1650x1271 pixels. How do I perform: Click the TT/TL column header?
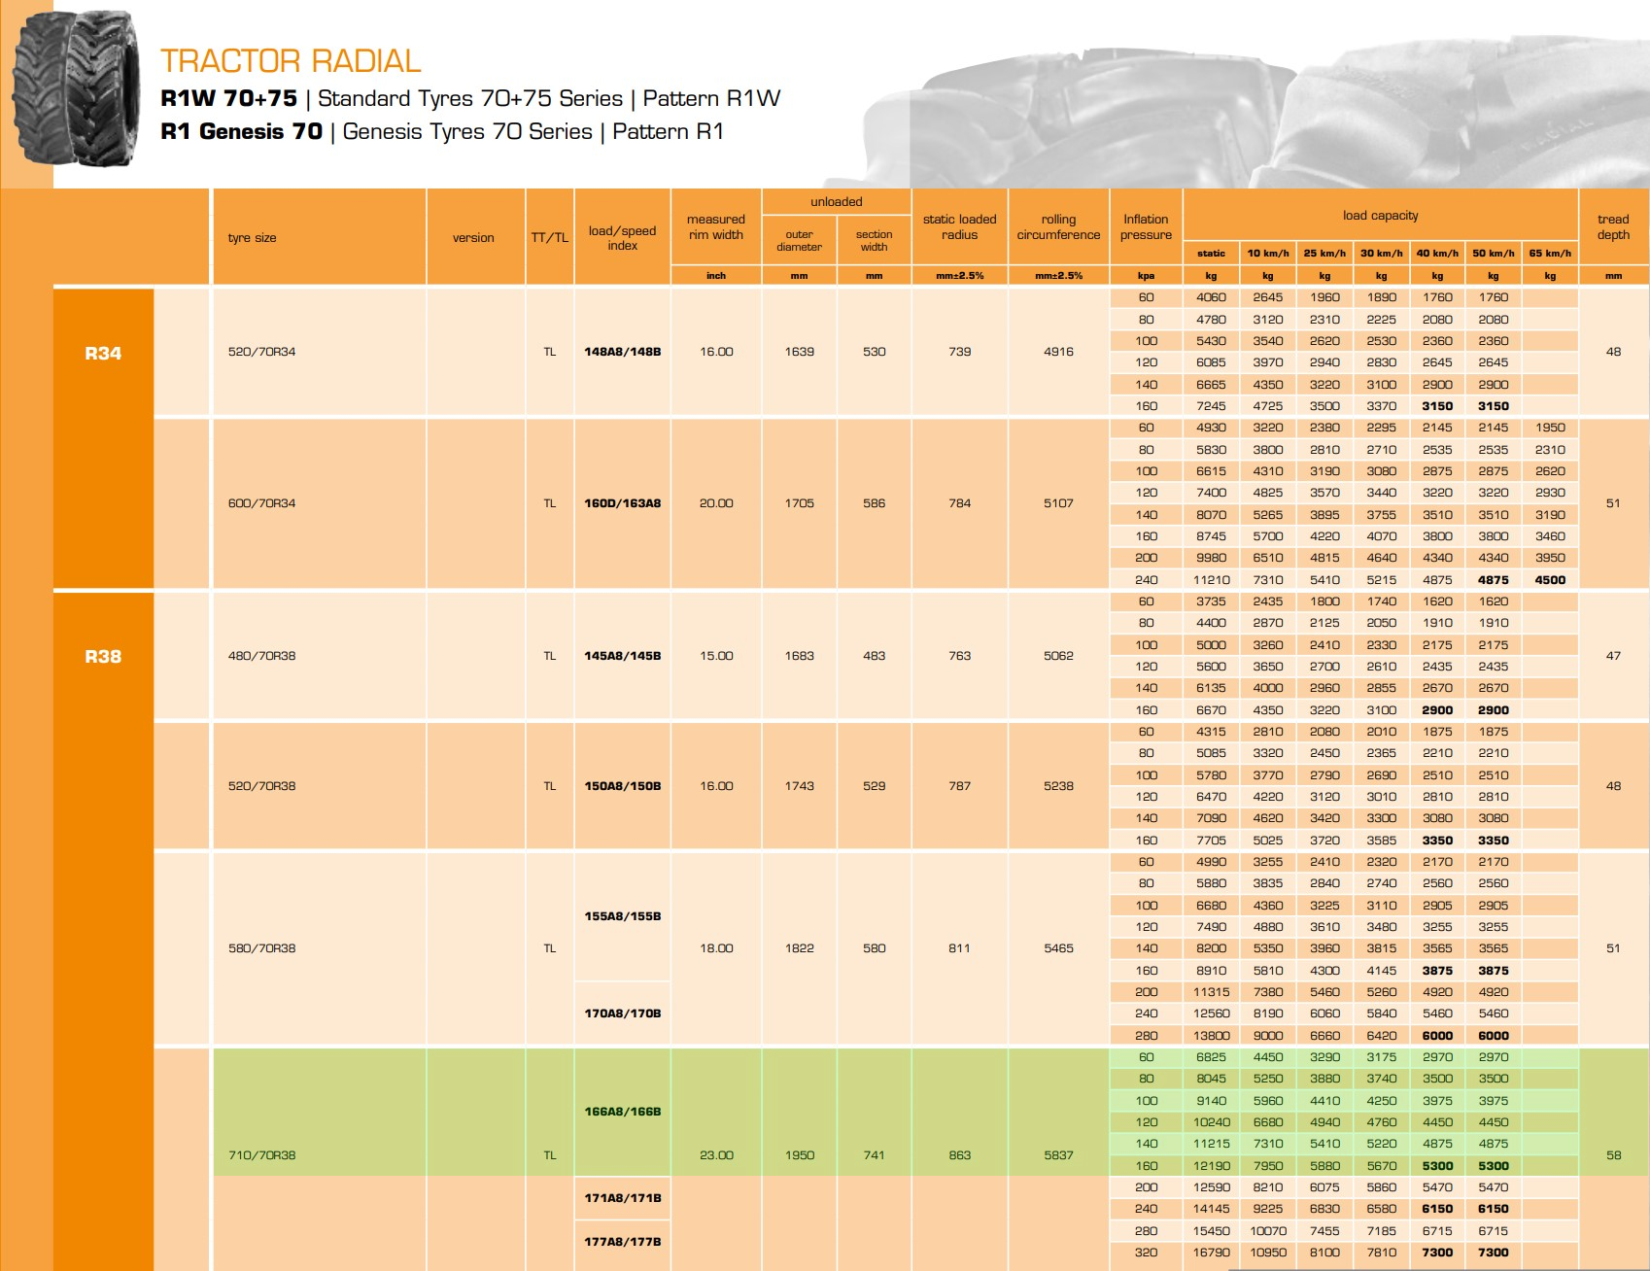pyautogui.click(x=550, y=238)
